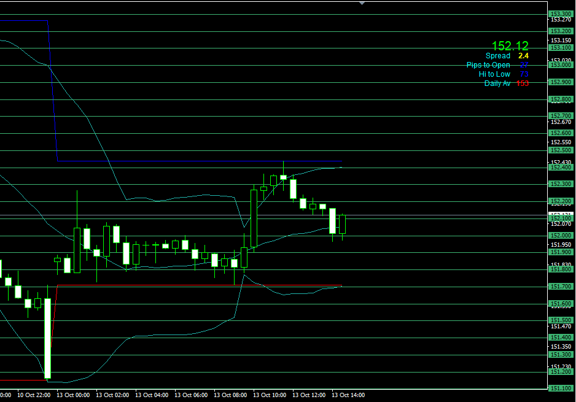Viewport: 576px width, 402px height.
Task: Click the '13 Oct 14:00' time label
Action: tap(348, 395)
